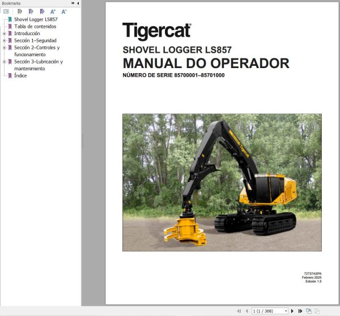Click the first view icon after the last-page arrow
Viewport: 340px width, 316px height.
coord(309,311)
